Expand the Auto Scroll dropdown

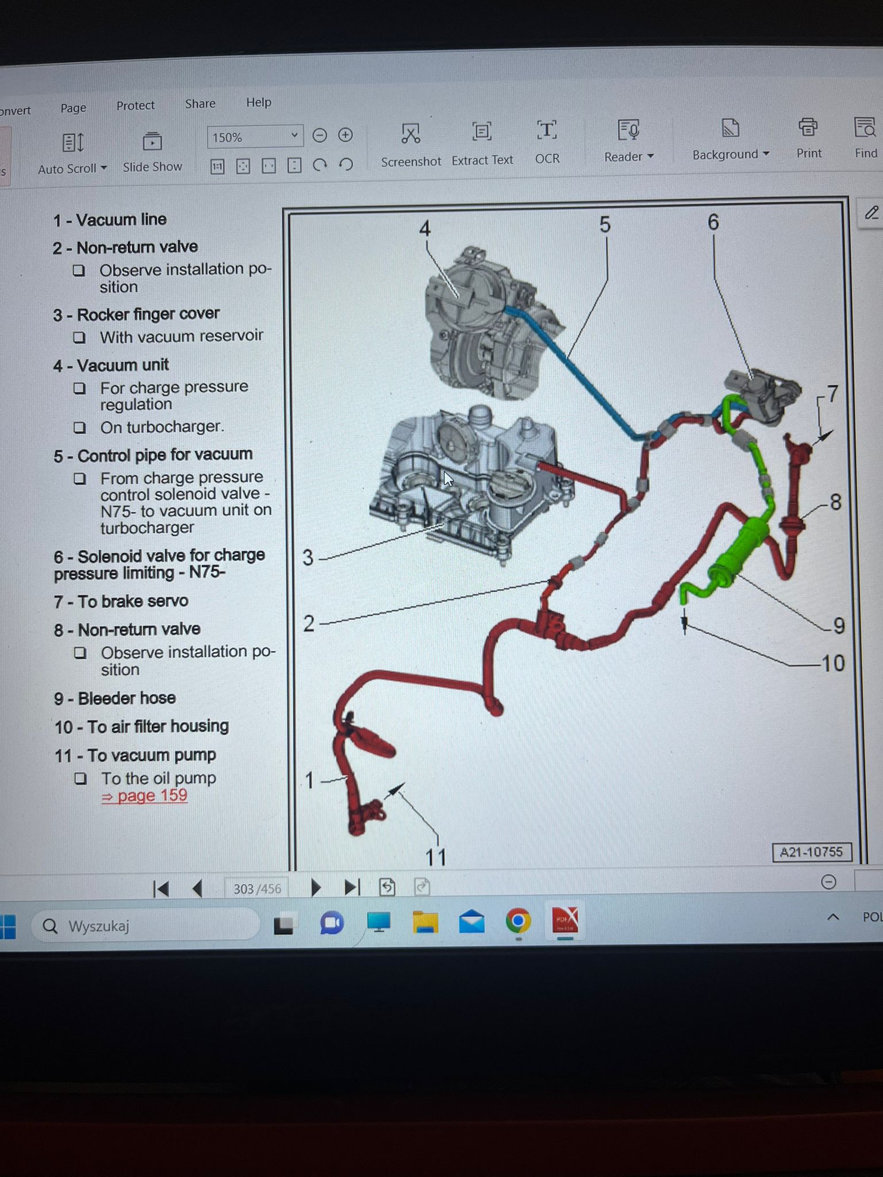[x=103, y=168]
